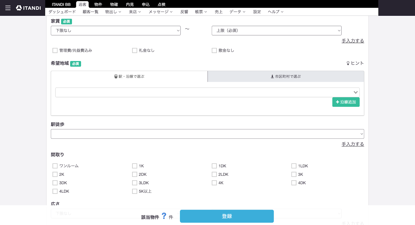Check 管理費/共益費込み checkbox
This screenshot has width=415, height=225.
[55, 50]
